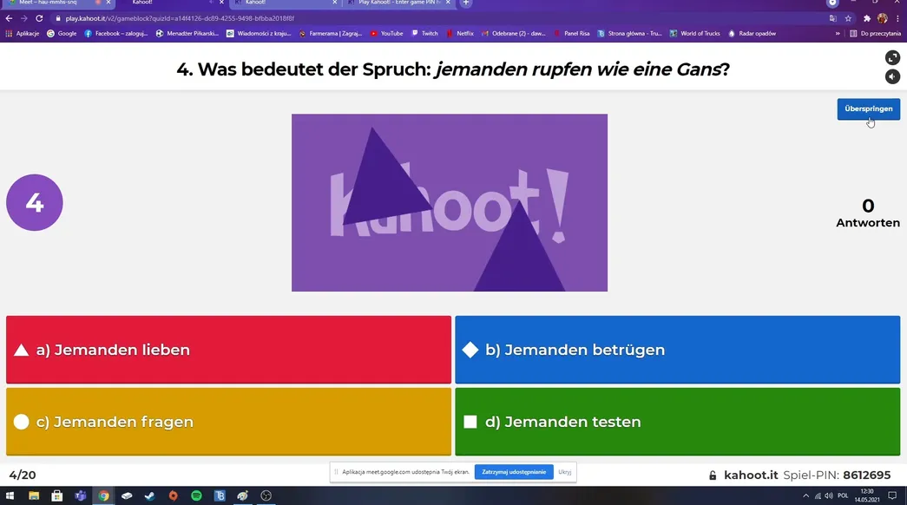Screen dimensions: 907x505
Task: Open YouTube bookmark in bookmarks bar
Action: [x=386, y=34]
